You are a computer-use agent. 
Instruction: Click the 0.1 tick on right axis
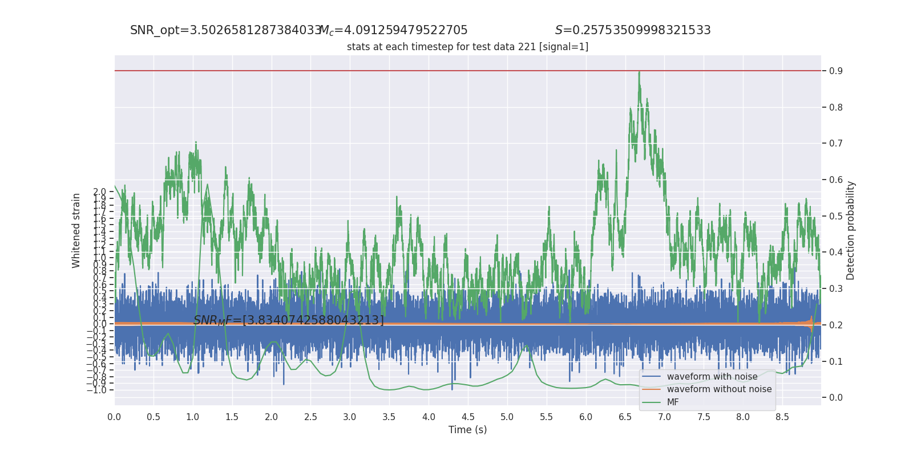coord(836,361)
